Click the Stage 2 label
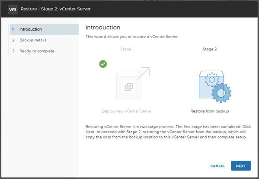Viewport: 259px width, 179px height. [210, 49]
